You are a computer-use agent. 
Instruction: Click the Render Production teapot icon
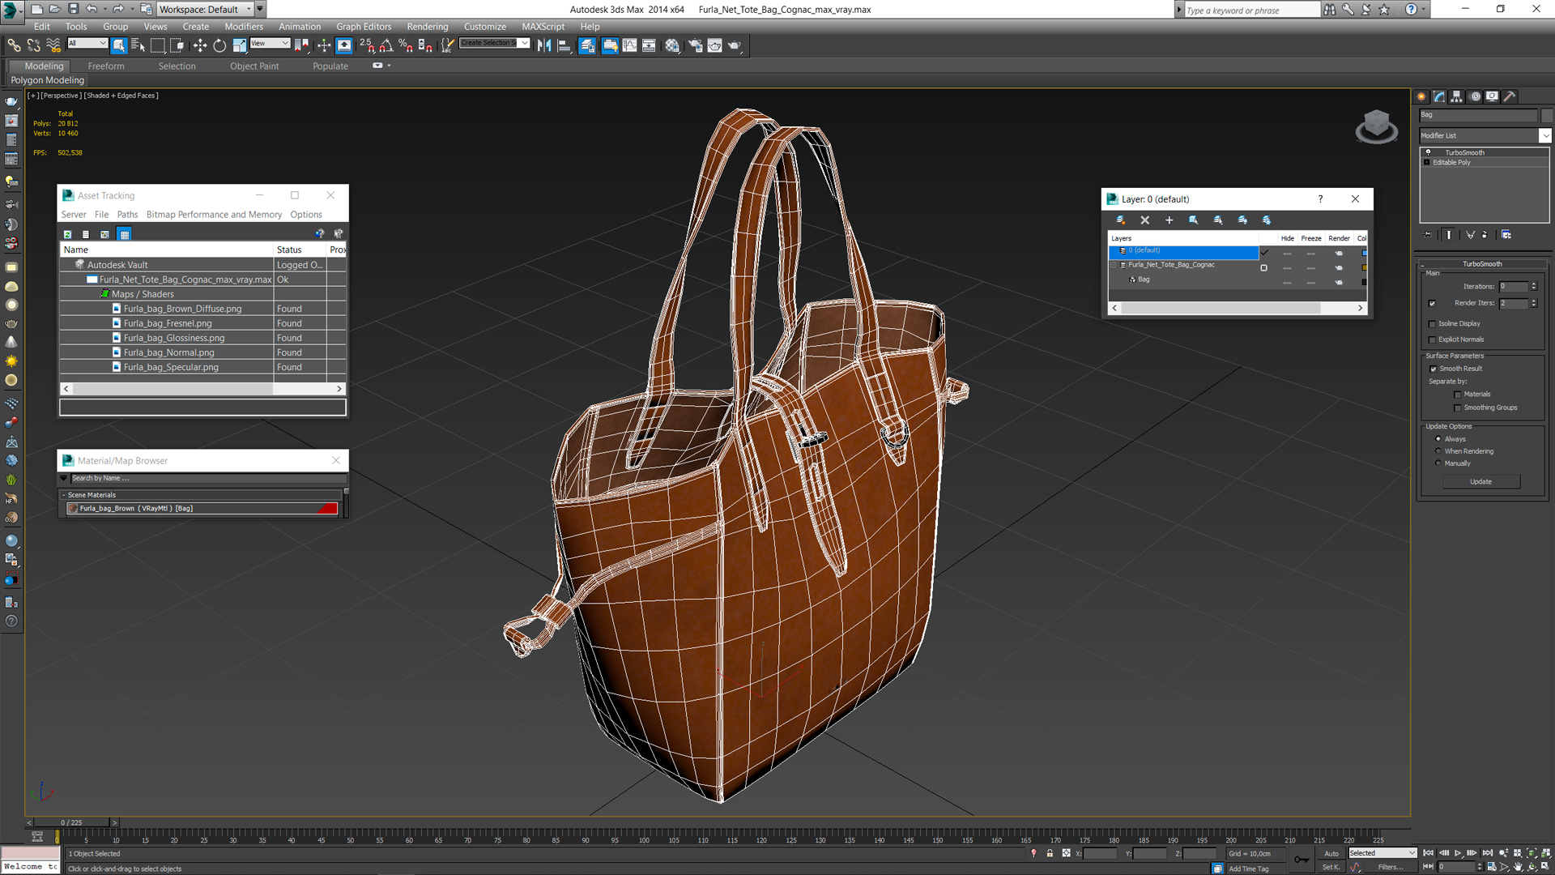pyautogui.click(x=735, y=45)
